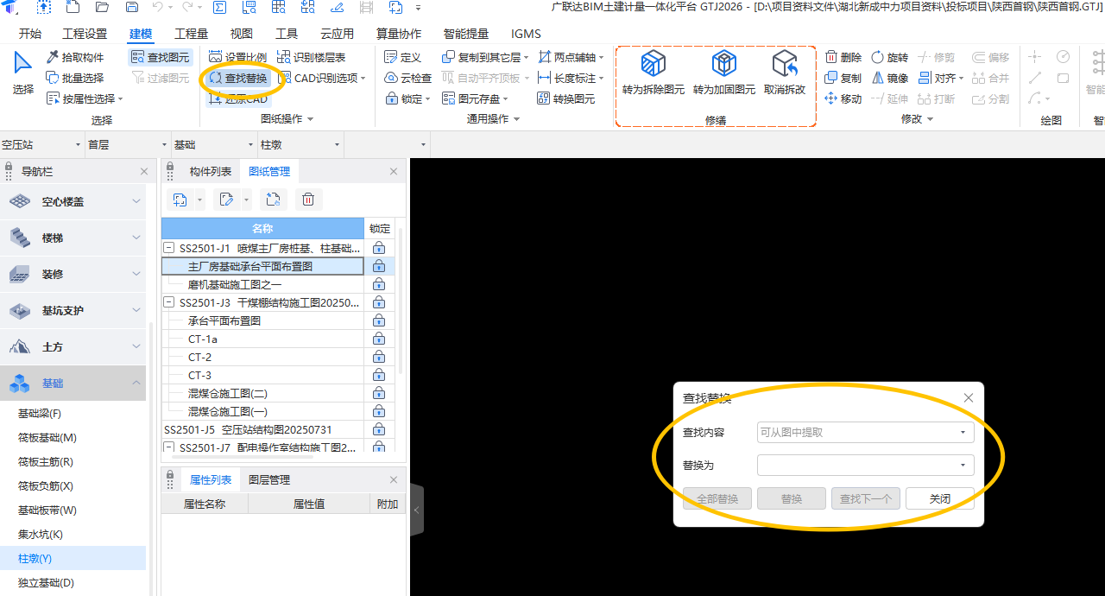
Task: Click 替换 button in dialog
Action: pyautogui.click(x=792, y=498)
